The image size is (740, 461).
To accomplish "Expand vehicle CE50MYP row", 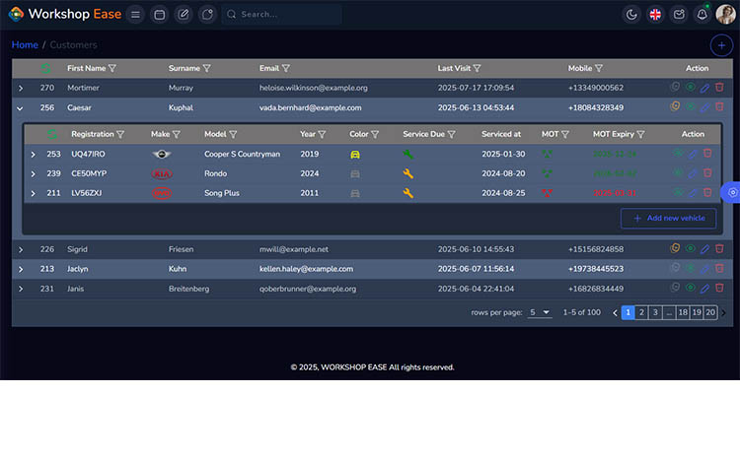I will click(33, 174).
